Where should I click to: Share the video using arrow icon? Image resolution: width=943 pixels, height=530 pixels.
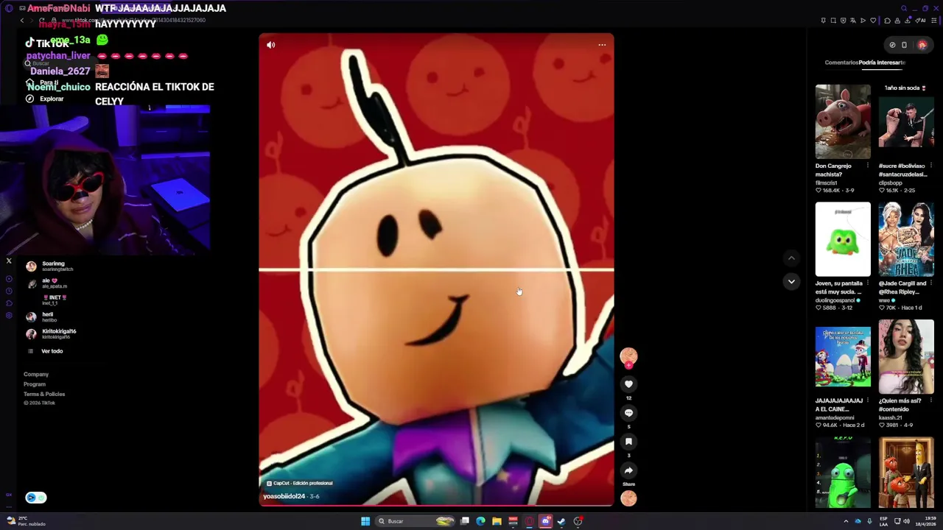point(628,470)
